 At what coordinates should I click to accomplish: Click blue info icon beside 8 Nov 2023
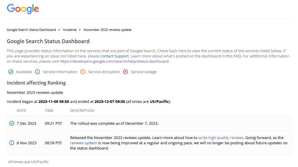click(x=12, y=143)
